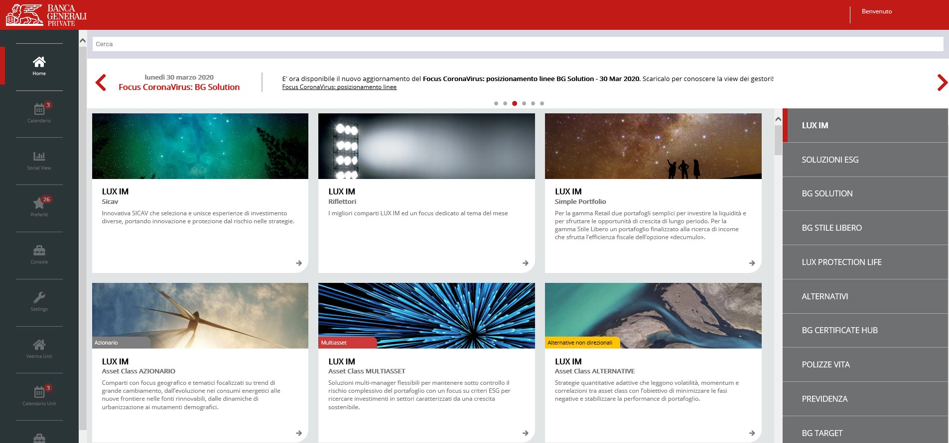Screen dimensions: 949x443
Task: Click the Focus CoronaVirus: BG Solution headline
Action: point(179,87)
